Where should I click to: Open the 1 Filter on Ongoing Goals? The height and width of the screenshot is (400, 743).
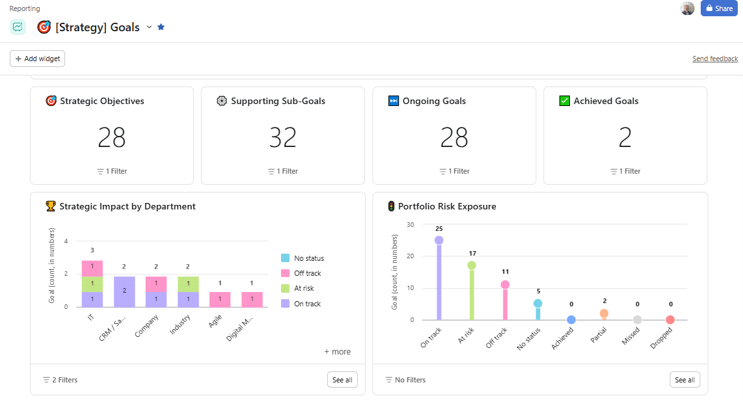(x=454, y=171)
